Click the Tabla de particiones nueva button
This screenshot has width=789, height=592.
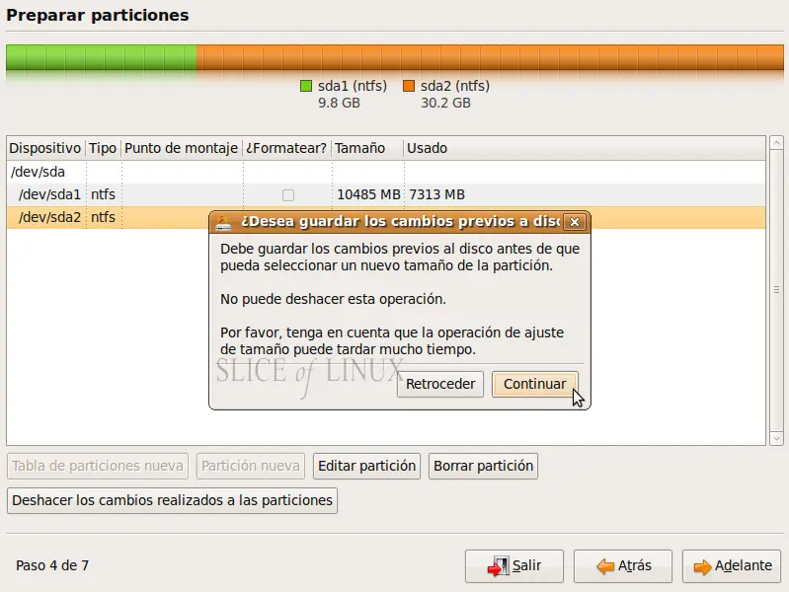[98, 467]
